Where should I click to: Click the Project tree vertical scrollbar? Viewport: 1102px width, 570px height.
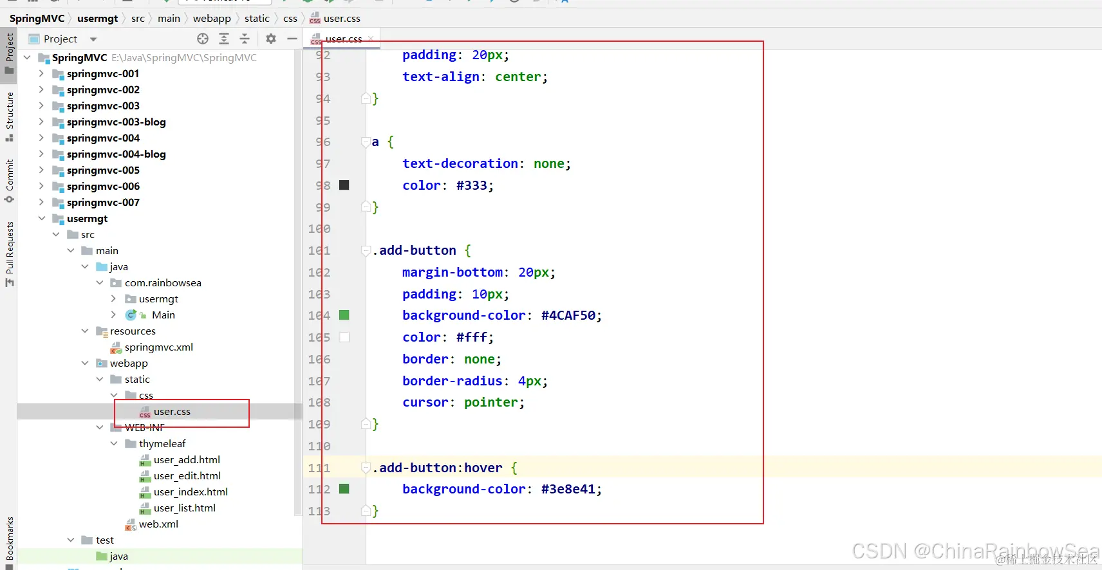click(297, 283)
